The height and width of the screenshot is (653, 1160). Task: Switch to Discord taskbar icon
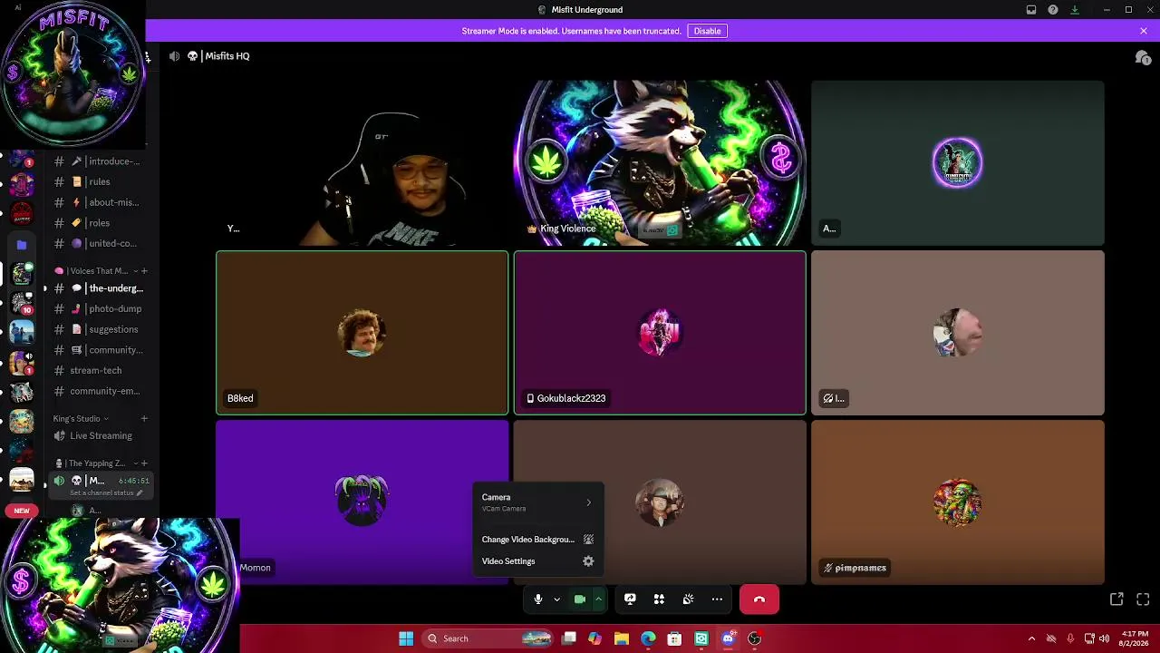pyautogui.click(x=728, y=638)
